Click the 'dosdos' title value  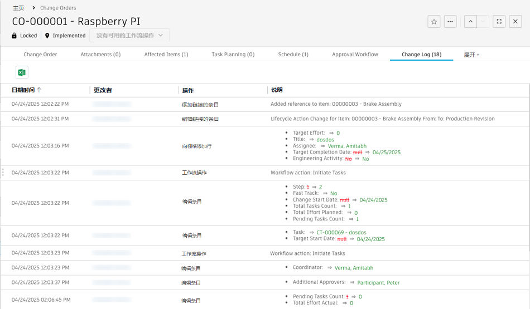point(325,140)
